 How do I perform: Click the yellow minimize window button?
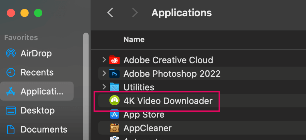coord(25,13)
